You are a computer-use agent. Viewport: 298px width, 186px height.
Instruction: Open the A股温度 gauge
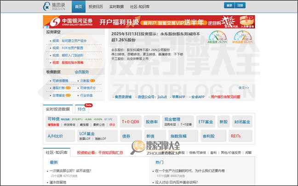coord(218,37)
